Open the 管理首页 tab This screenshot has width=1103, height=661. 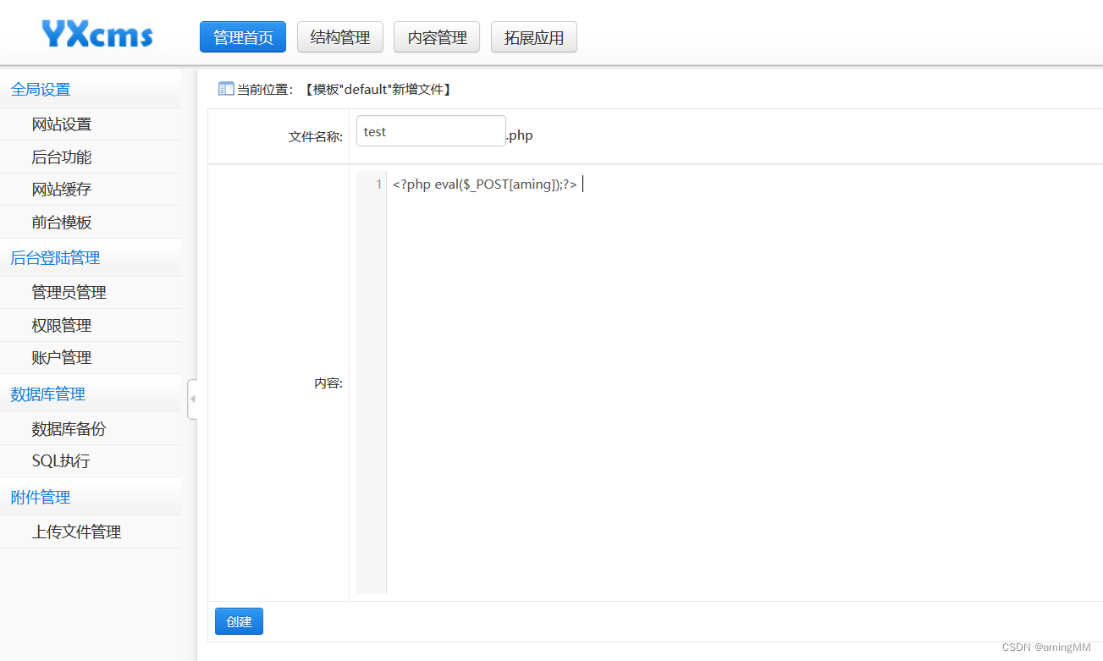tap(243, 37)
